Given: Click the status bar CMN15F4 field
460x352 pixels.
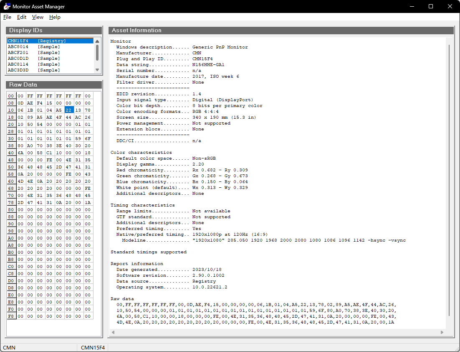Looking at the screenshot, I should (x=93, y=347).
